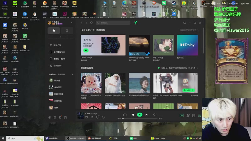251x141 pixels.
Task: Open the VIP membership ¥9.9 promotion link
Action: tap(178, 68)
